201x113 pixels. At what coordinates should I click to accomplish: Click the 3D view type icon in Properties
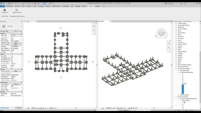(x=4, y=26)
